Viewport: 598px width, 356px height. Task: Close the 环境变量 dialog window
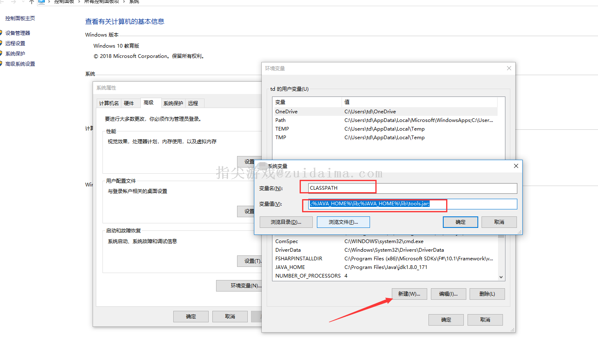(509, 68)
